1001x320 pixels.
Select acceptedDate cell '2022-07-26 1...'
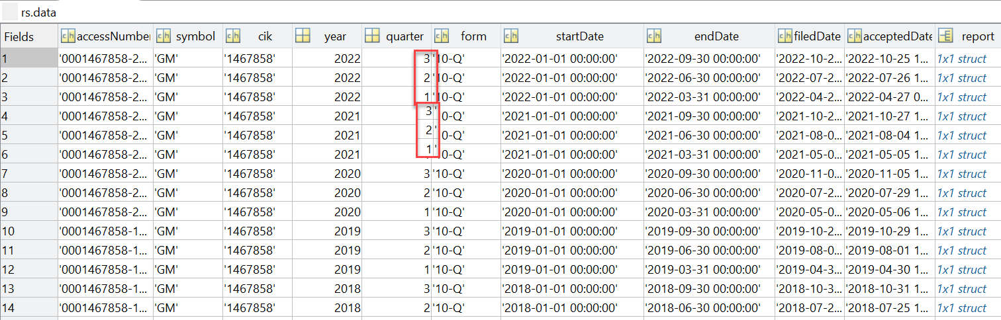[x=890, y=77]
